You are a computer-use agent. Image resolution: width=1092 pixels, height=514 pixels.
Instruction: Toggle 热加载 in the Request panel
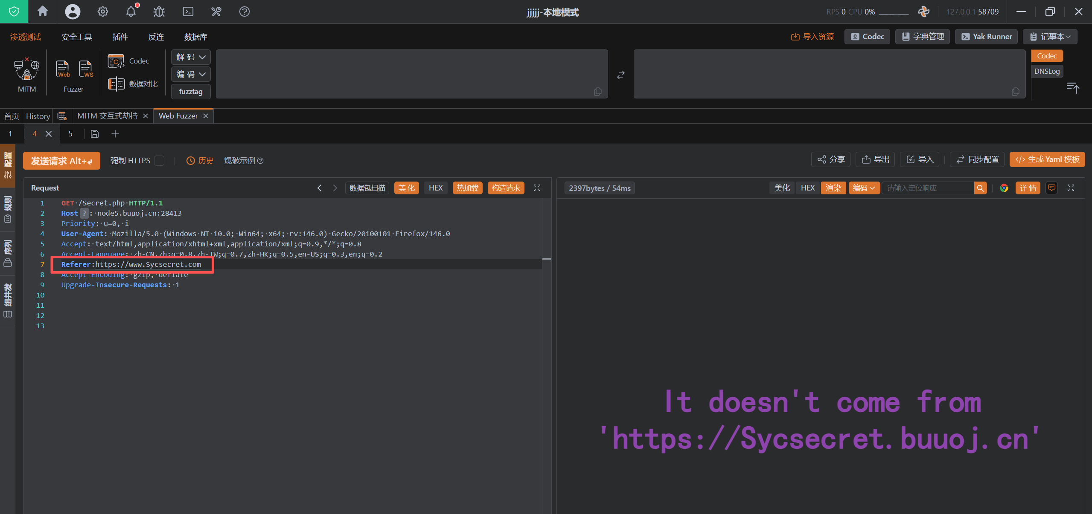point(467,188)
